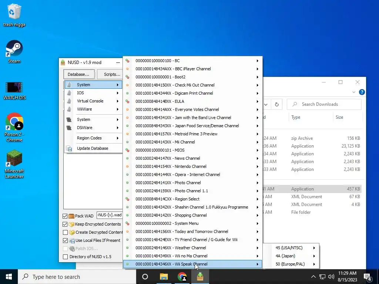Open address bar history dropdown in Downloads
Image resolution: width=379 pixels, height=284 pixels.
(x=266, y=104)
